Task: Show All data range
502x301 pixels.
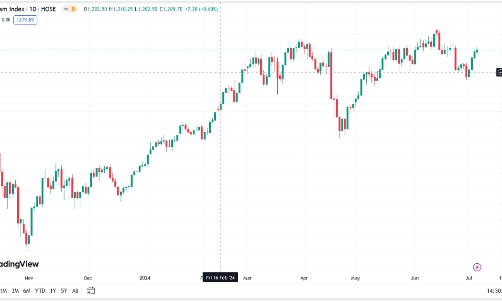Action: coord(75,291)
